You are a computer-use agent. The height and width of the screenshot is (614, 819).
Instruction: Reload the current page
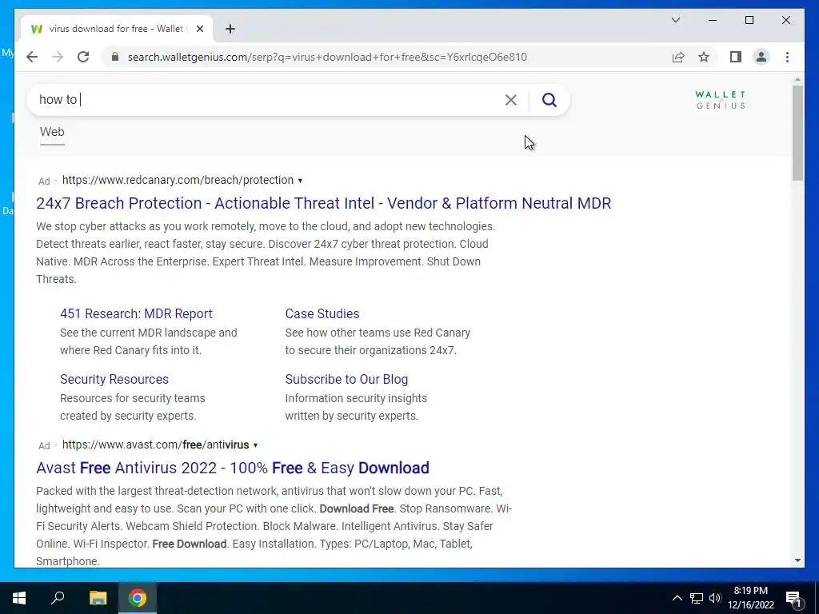tap(83, 57)
